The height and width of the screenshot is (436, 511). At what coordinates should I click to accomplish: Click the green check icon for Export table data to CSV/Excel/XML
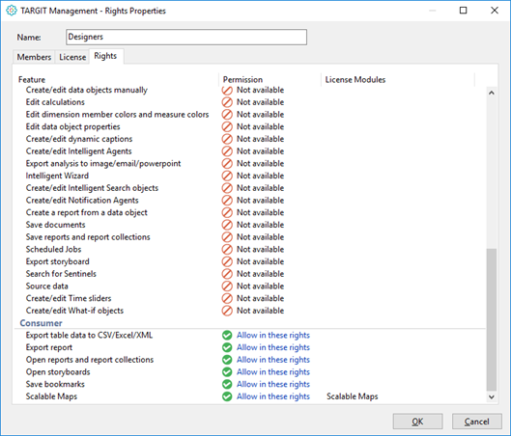click(227, 335)
